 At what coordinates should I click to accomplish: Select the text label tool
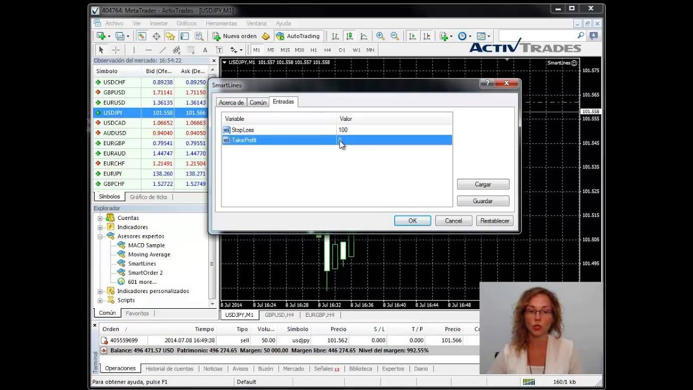pyautogui.click(x=219, y=50)
